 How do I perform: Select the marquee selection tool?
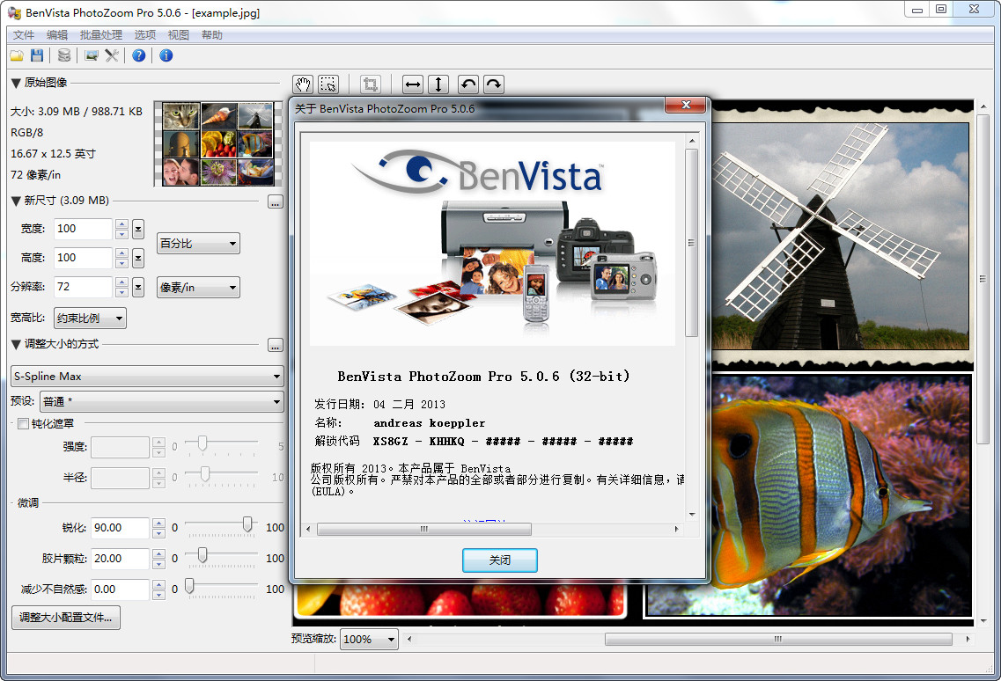point(328,84)
